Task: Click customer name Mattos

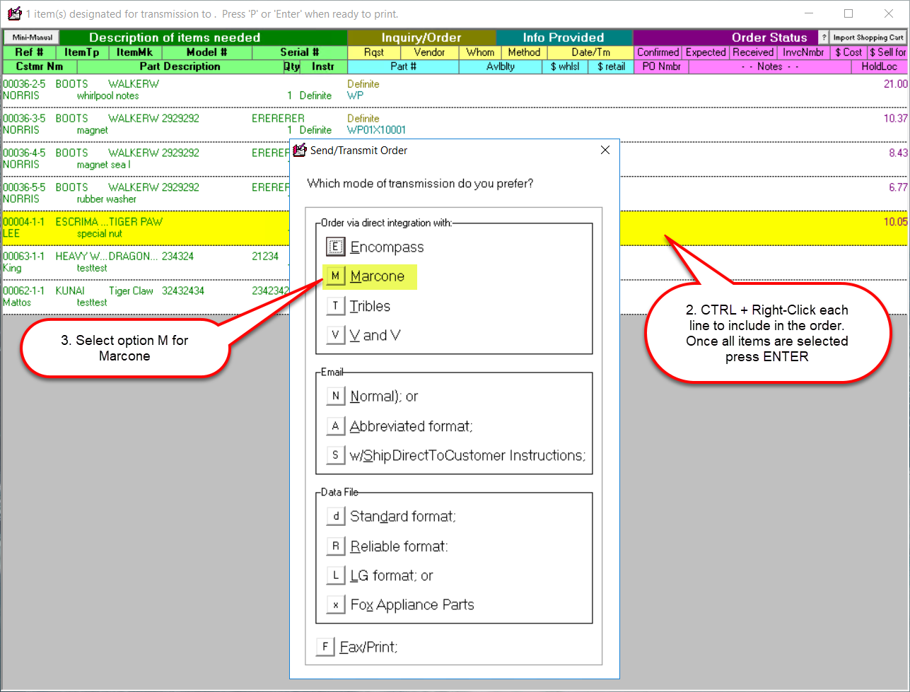Action: pyautogui.click(x=17, y=303)
